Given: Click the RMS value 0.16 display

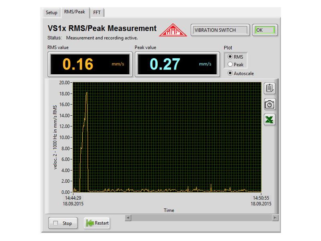Looking at the screenshot, I should click(90, 64).
